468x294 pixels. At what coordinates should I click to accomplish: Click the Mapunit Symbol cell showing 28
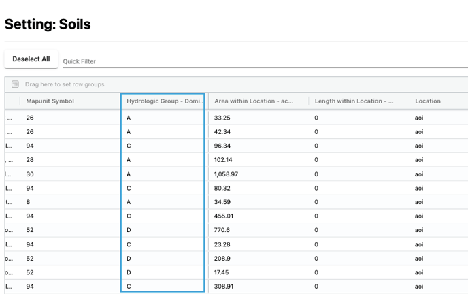tap(31, 160)
